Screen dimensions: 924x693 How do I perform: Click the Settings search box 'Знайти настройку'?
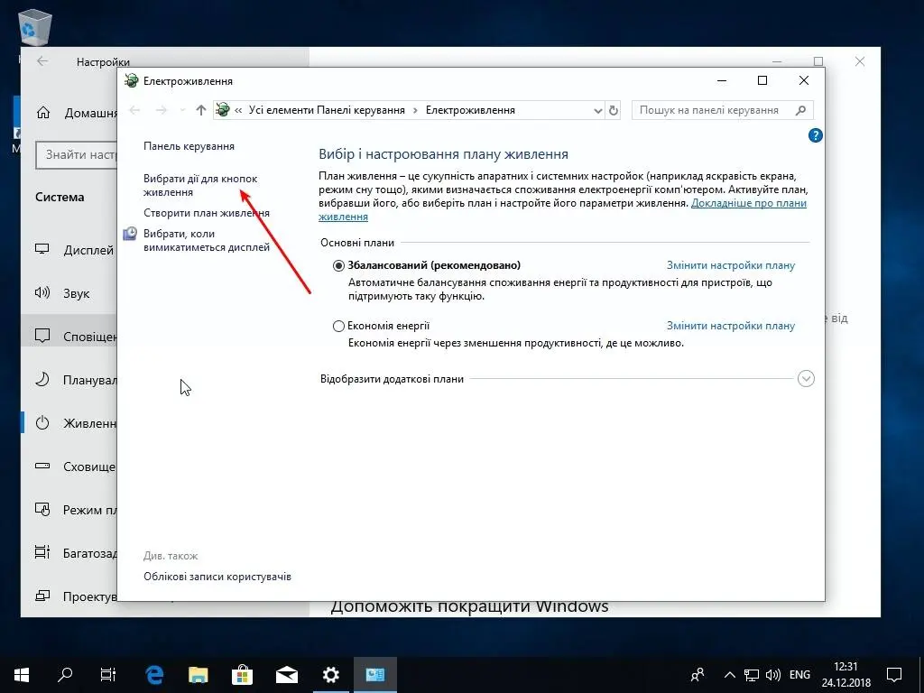[x=77, y=155]
